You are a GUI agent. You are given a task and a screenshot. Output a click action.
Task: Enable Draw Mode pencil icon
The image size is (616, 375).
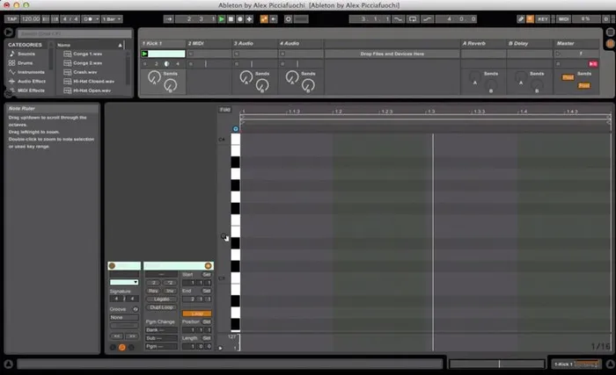521,18
